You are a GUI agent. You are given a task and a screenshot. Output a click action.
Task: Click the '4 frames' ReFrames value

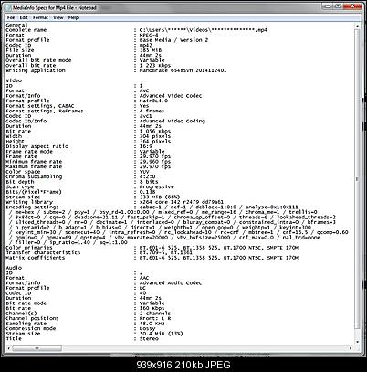tap(152, 111)
